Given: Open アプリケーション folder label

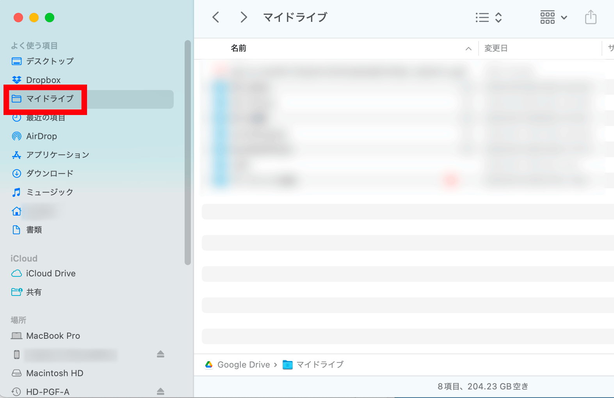Looking at the screenshot, I should (58, 155).
